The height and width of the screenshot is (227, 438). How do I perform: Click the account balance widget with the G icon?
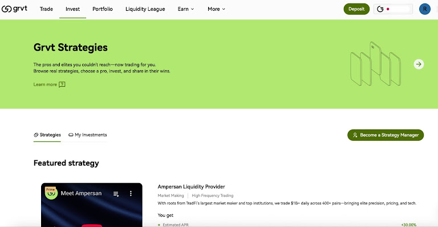[x=393, y=9]
